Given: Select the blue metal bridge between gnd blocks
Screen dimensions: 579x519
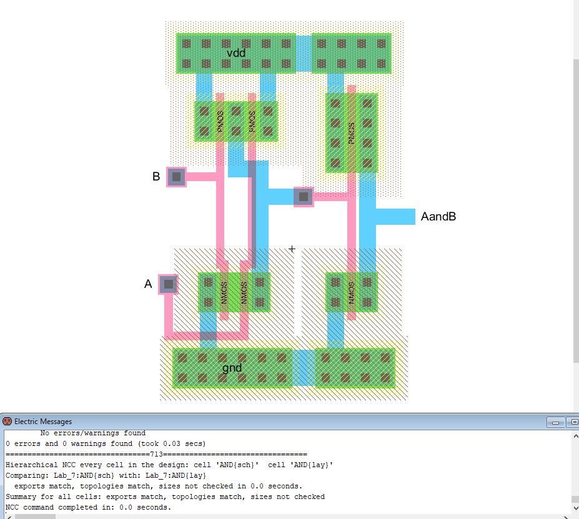Looking at the screenshot, I should tap(304, 368).
